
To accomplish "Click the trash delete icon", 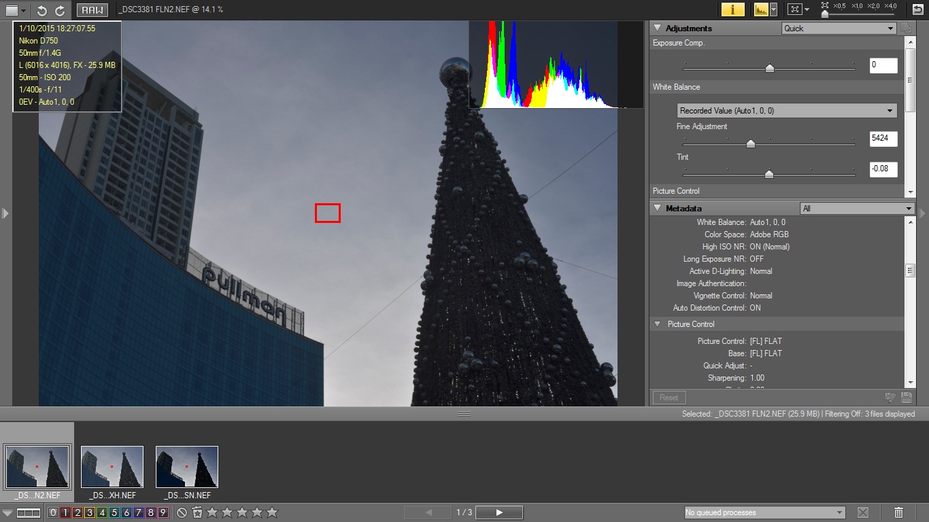I will point(898,512).
